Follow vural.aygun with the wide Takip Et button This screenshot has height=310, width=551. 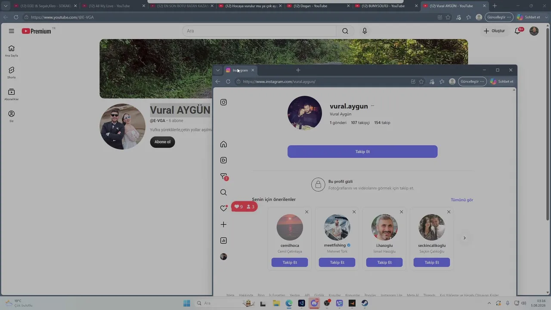coord(362,152)
